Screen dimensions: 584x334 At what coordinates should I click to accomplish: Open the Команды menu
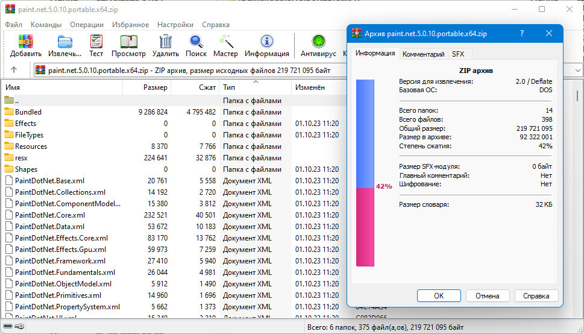46,25
